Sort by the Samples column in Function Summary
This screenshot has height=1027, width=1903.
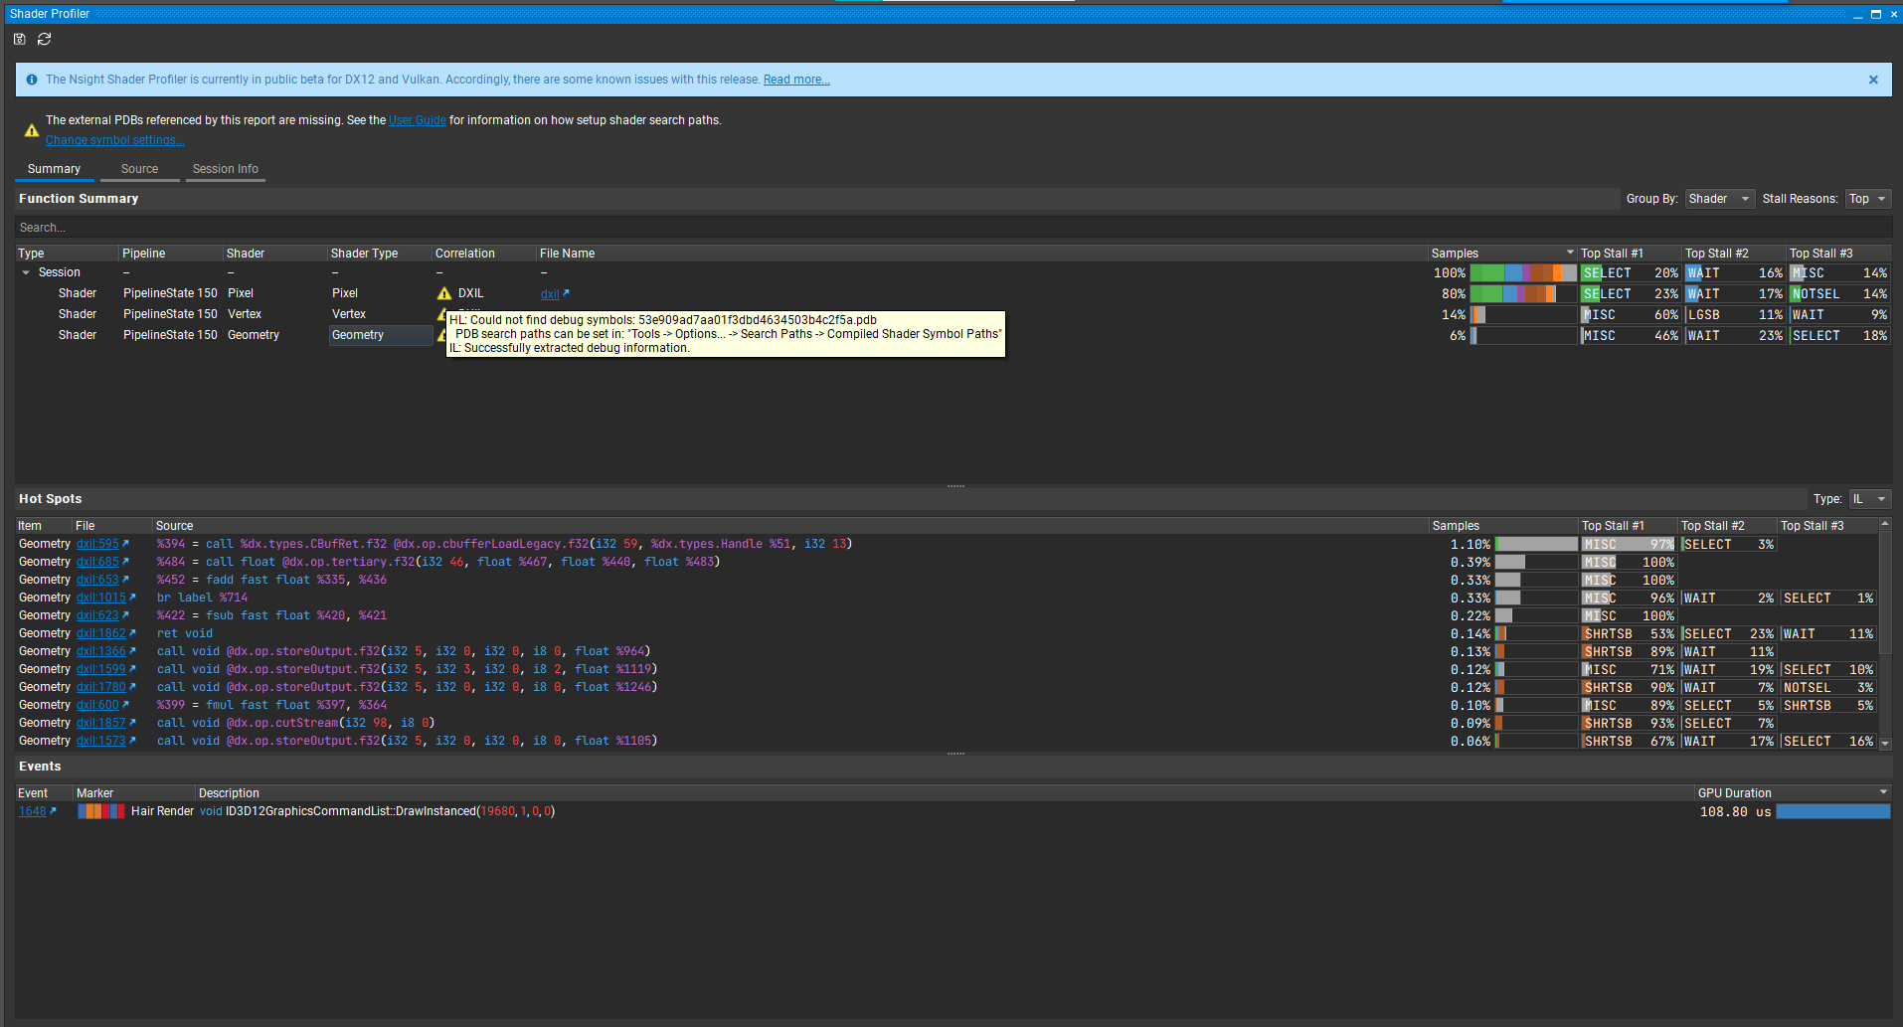click(x=1502, y=254)
